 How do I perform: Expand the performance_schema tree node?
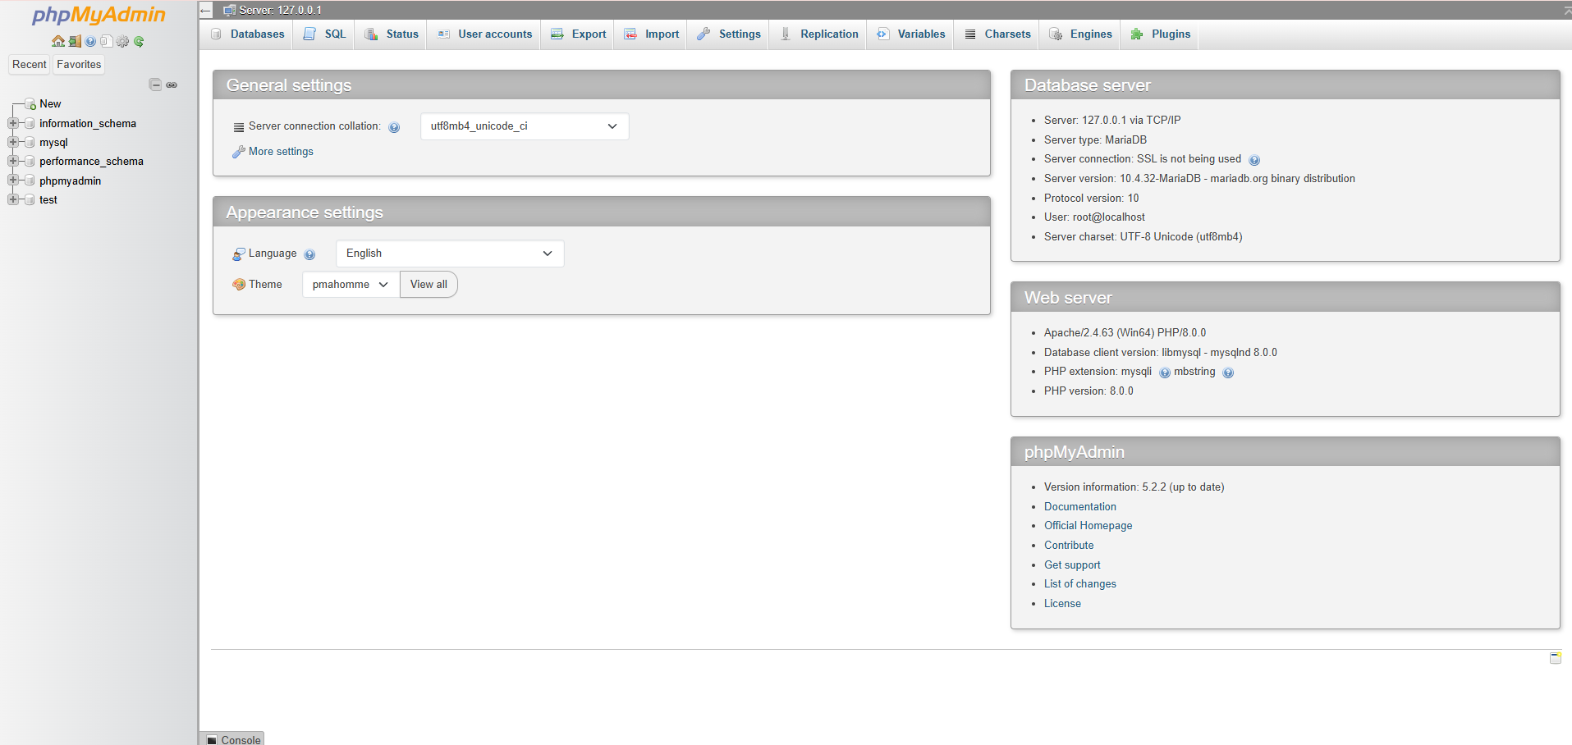12,161
